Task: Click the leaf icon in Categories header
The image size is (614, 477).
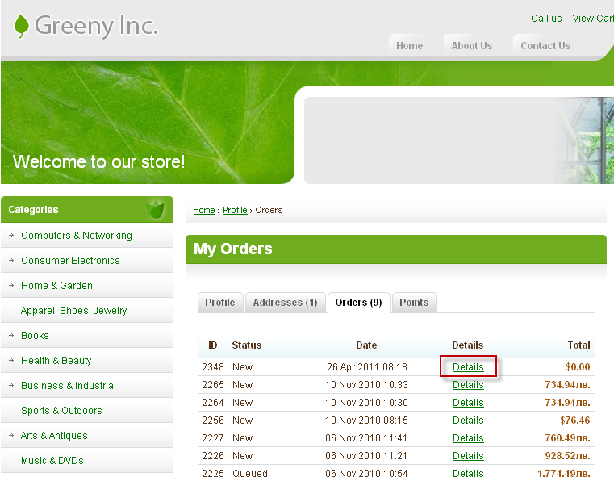Action: point(155,210)
